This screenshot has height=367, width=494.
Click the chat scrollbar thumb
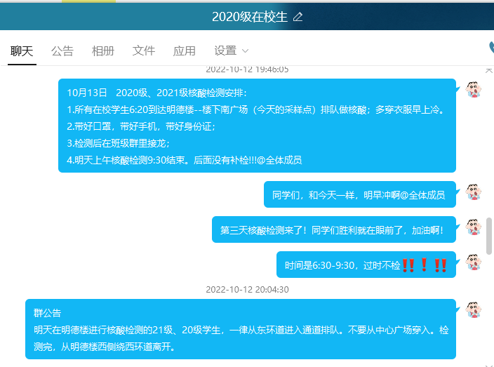tap(489, 236)
